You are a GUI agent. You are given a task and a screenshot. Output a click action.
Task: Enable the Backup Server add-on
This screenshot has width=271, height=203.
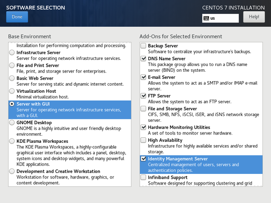coord(143,46)
